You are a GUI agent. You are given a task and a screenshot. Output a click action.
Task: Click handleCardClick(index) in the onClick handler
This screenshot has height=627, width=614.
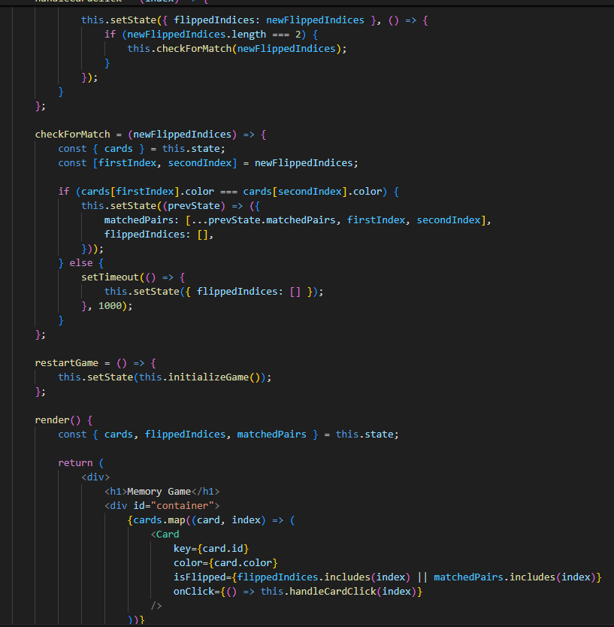click(353, 592)
